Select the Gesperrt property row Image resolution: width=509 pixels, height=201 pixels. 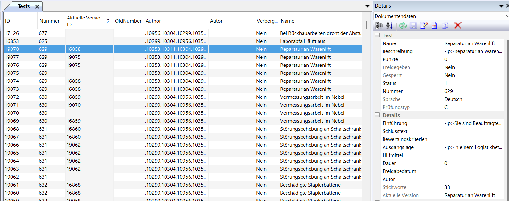pyautogui.click(x=442, y=75)
